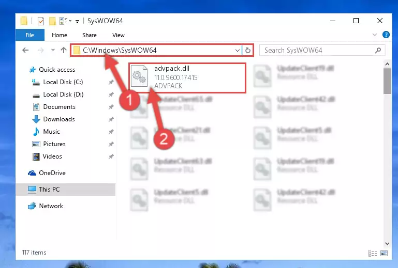Click the Network icon in sidebar

click(32, 206)
